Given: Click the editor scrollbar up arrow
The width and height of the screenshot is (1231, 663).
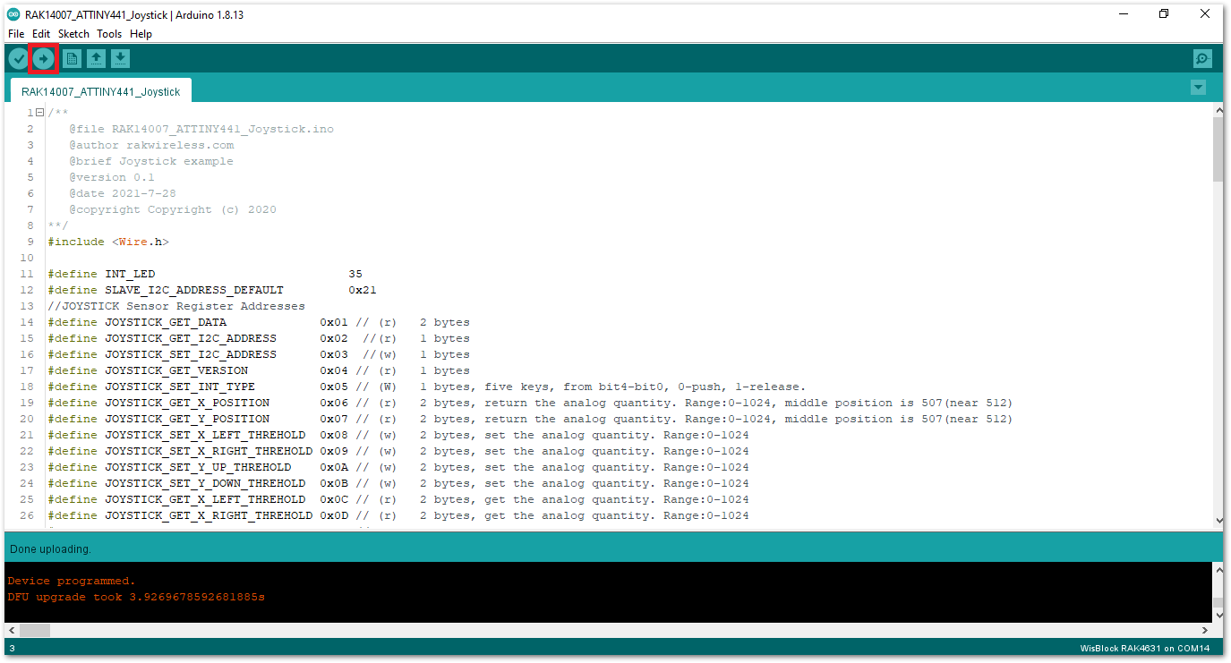Looking at the screenshot, I should tap(1218, 110).
